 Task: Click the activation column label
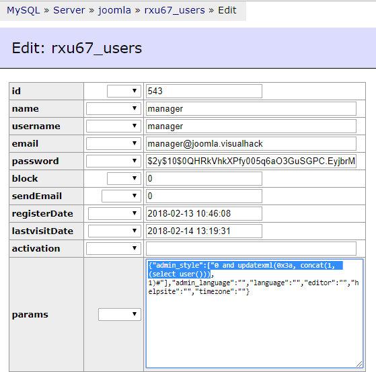(x=36, y=248)
